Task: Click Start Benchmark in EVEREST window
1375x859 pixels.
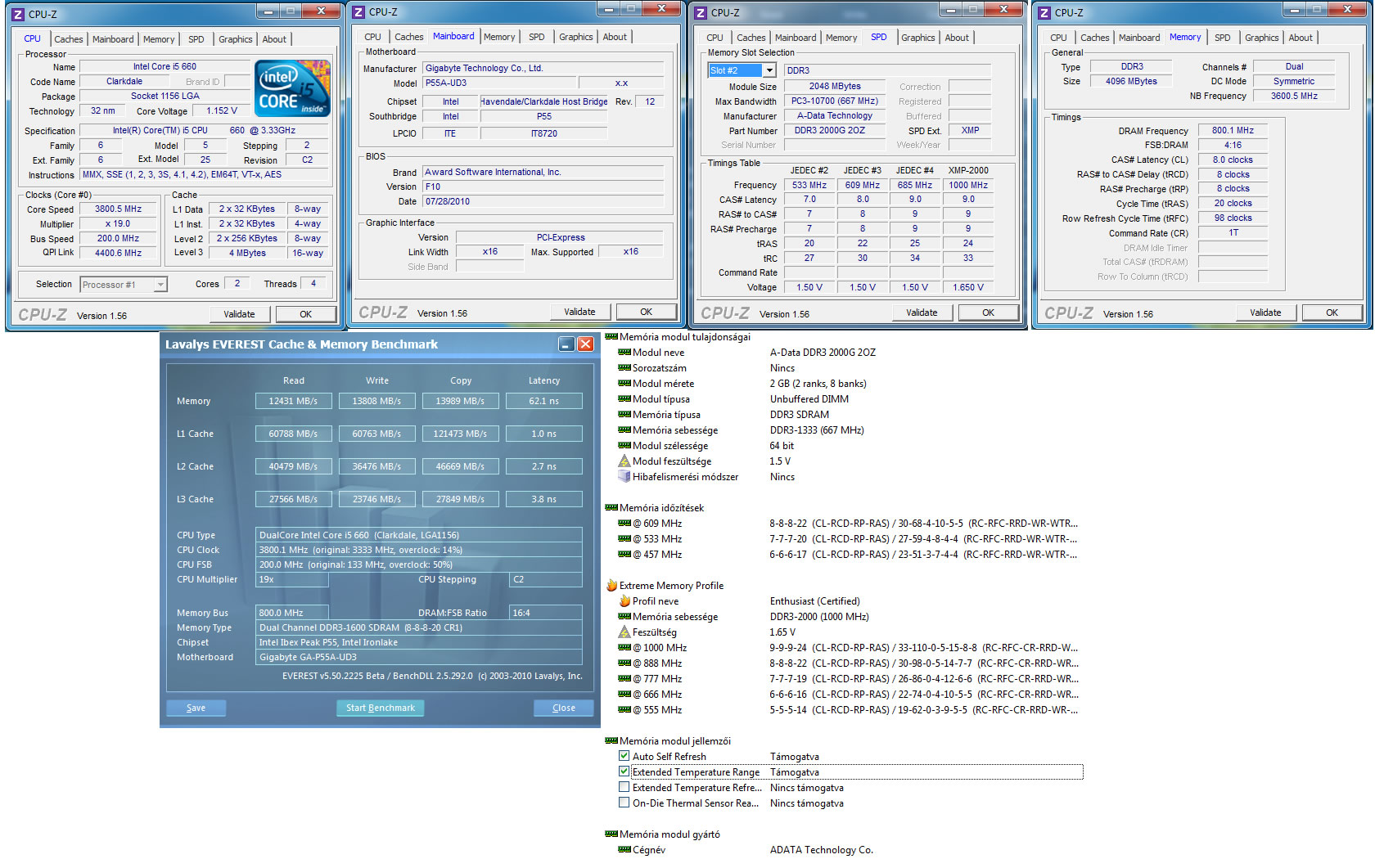Action: click(x=380, y=708)
